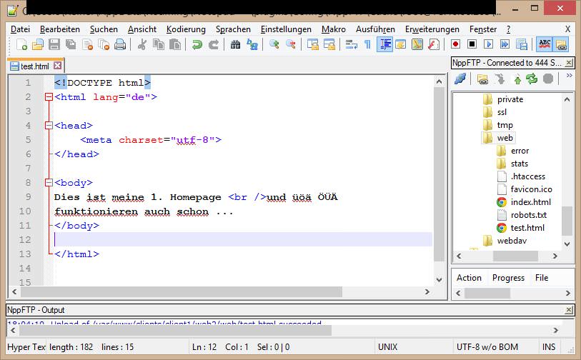Select index.html in the FTP tree
Image resolution: width=581 pixels, height=360 pixels.
530,202
